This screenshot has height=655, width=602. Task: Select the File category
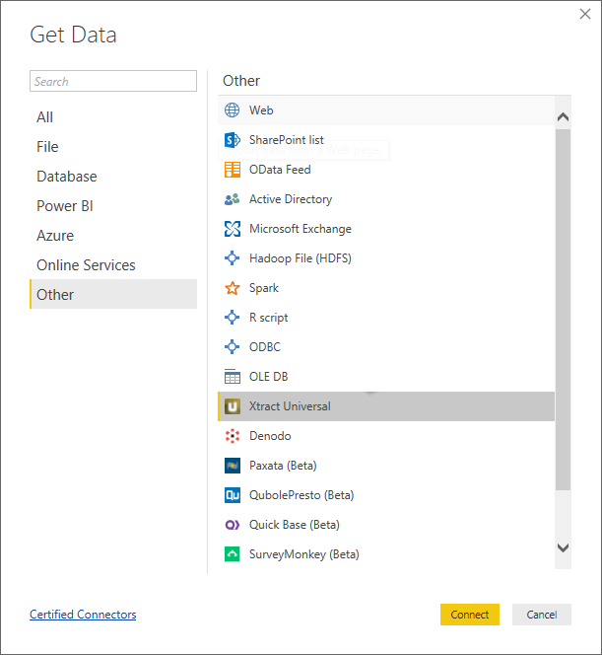click(x=113, y=147)
